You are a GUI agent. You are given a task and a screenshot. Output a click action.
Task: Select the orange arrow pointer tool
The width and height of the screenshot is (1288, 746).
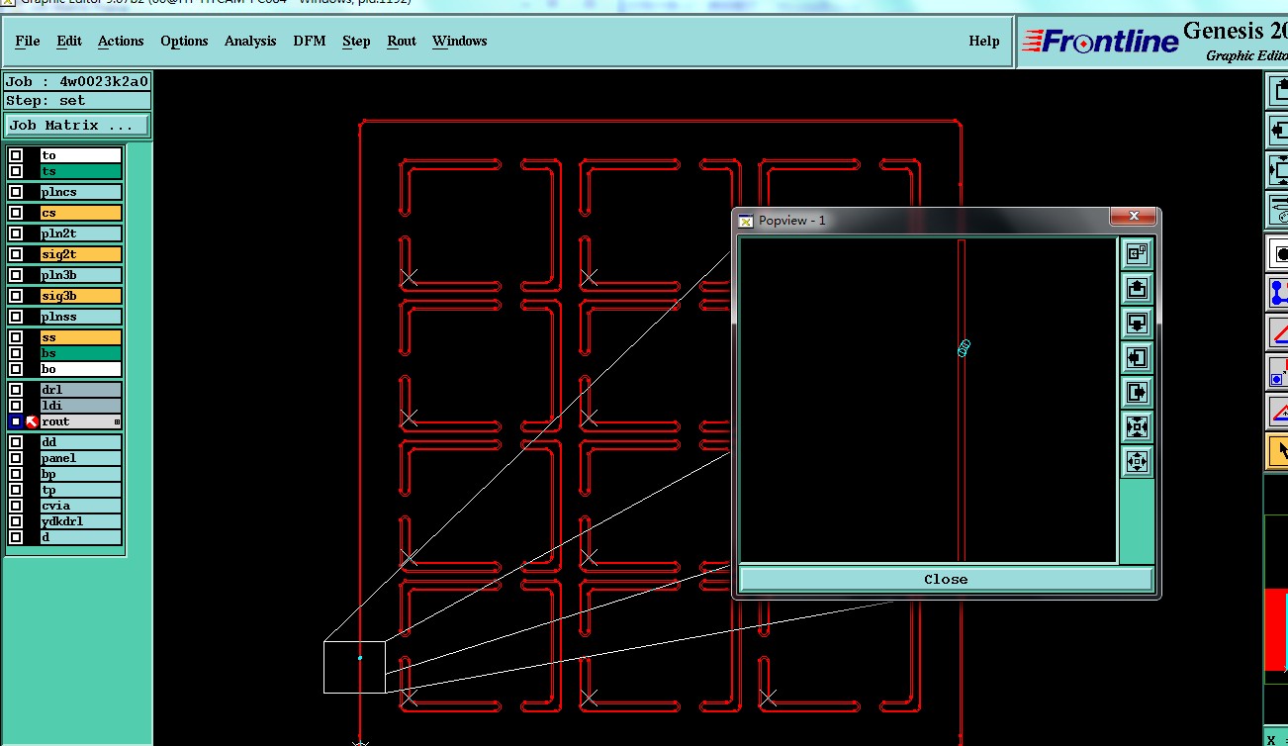coord(1278,451)
